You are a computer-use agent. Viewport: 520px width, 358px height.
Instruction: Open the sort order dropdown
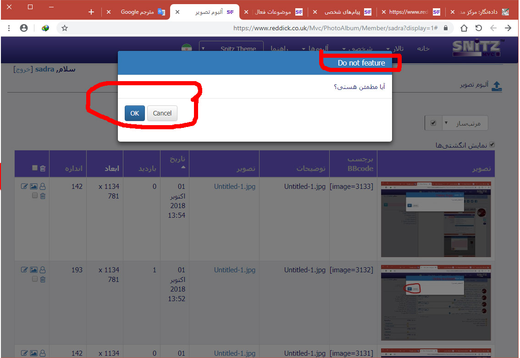(x=456, y=123)
